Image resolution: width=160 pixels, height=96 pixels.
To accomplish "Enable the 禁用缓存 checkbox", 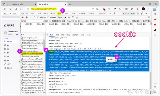I will pos(48,17).
